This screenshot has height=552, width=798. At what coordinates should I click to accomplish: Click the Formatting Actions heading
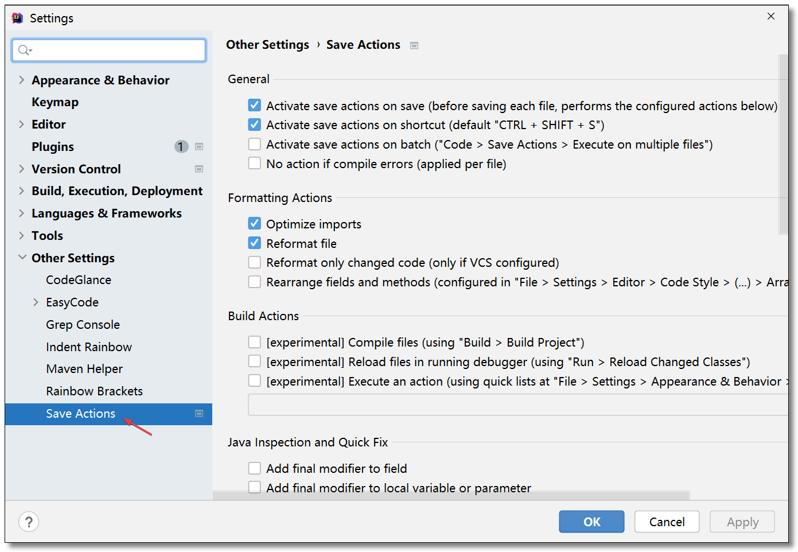click(x=280, y=198)
